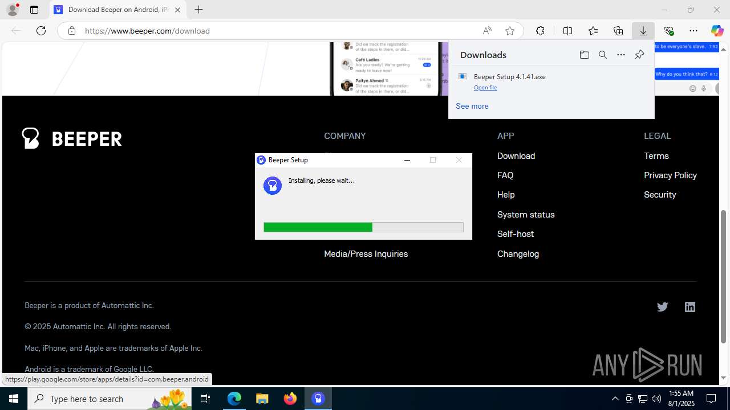The width and height of the screenshot is (730, 410).
Task: Search downloads in Downloads panel
Action: 603,55
